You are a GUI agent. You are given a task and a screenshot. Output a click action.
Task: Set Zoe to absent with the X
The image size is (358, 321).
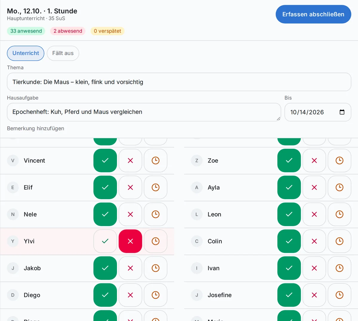[314, 161]
